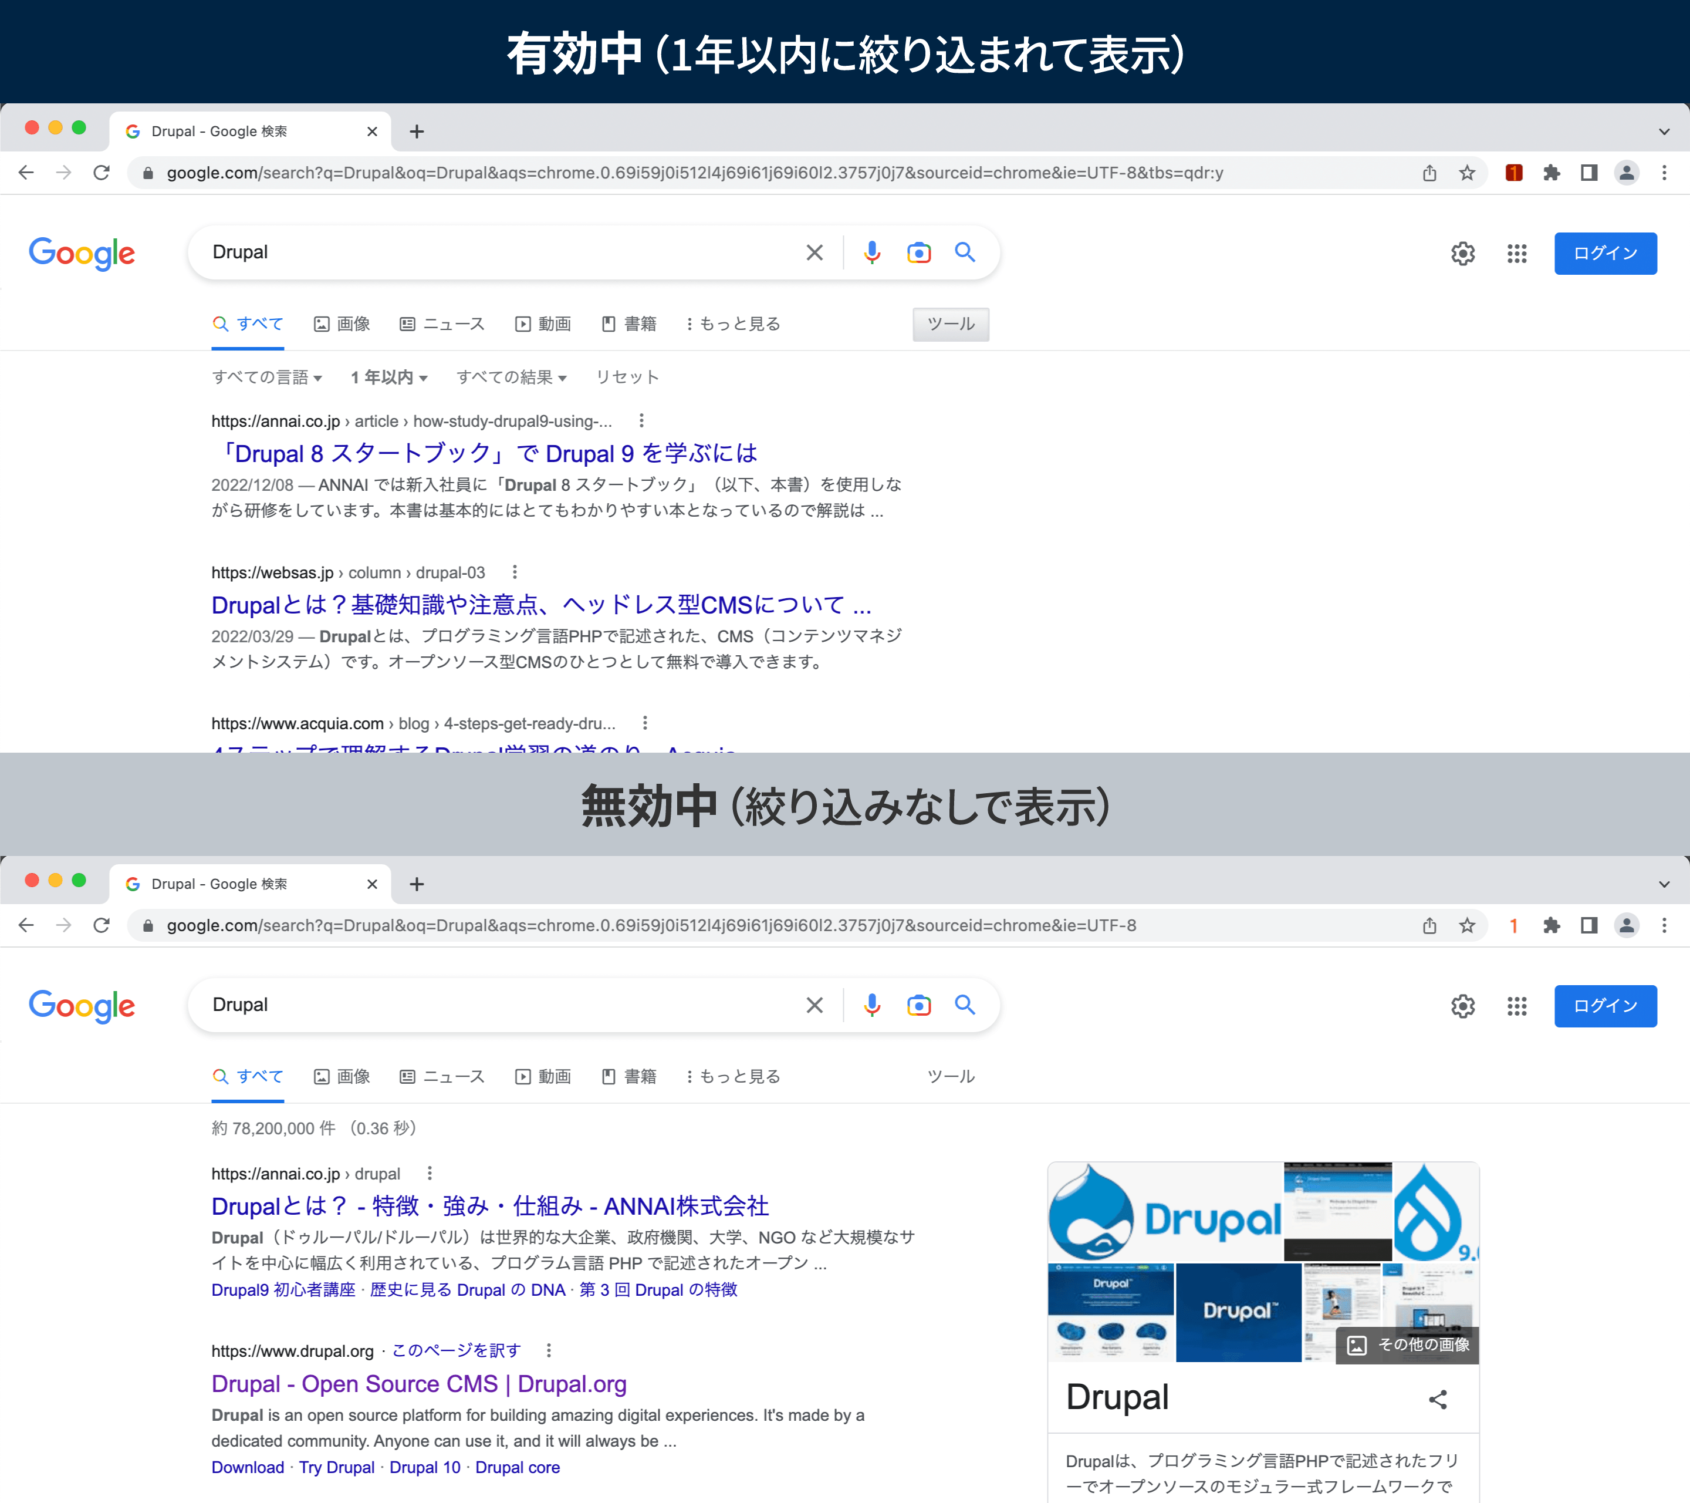Clear the search query with X in bottom window
The height and width of the screenshot is (1503, 1690).
click(x=814, y=1005)
